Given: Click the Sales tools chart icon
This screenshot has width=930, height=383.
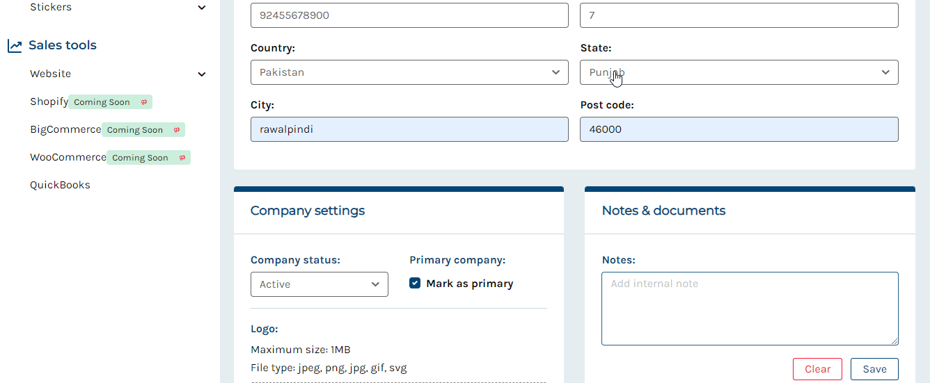Looking at the screenshot, I should (15, 46).
